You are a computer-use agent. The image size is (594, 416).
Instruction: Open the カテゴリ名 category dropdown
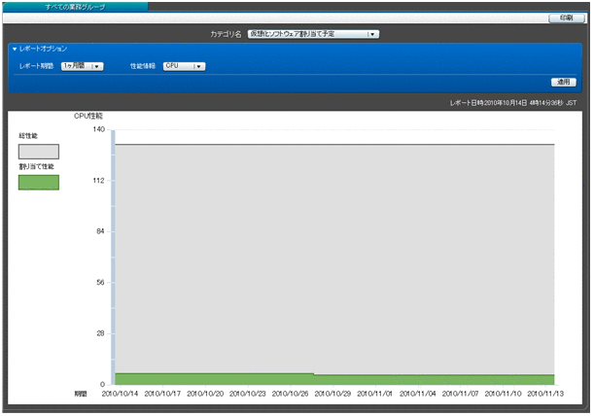(x=312, y=34)
